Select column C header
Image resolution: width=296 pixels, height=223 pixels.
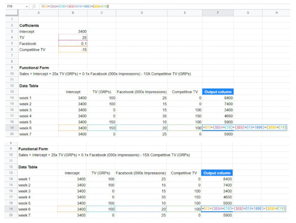pos(101,12)
